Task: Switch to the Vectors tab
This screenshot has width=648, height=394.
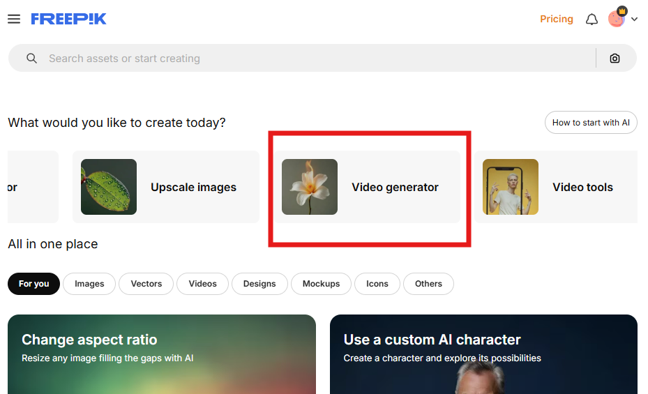Action: pyautogui.click(x=146, y=284)
